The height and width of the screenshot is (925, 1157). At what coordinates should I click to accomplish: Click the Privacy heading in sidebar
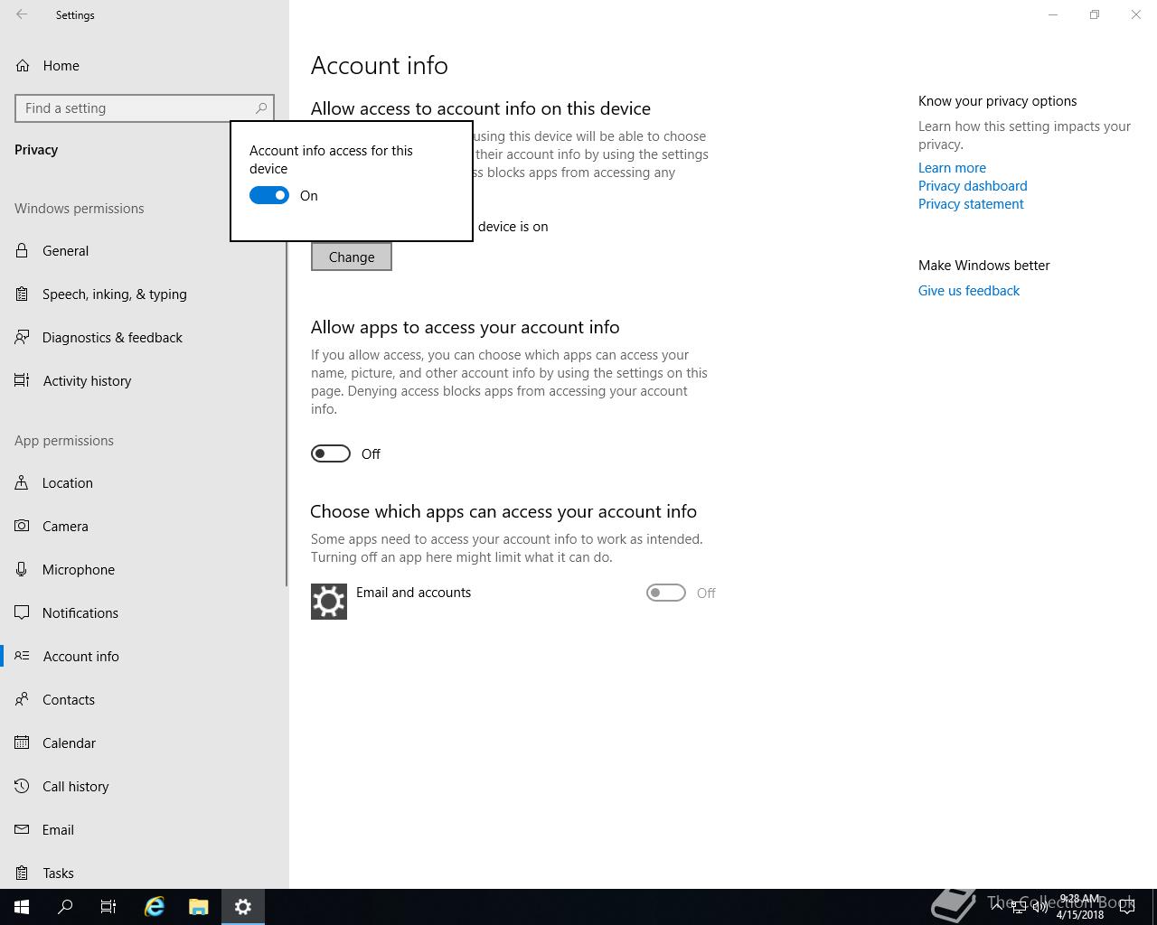tap(36, 149)
